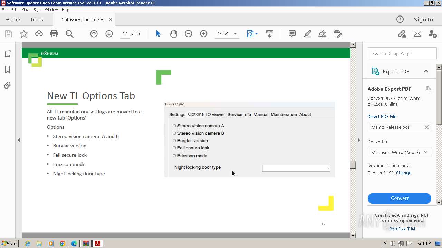This screenshot has width=442, height=248.
Task: Click the Search 'Crop Page' tools field
Action: click(x=402, y=53)
